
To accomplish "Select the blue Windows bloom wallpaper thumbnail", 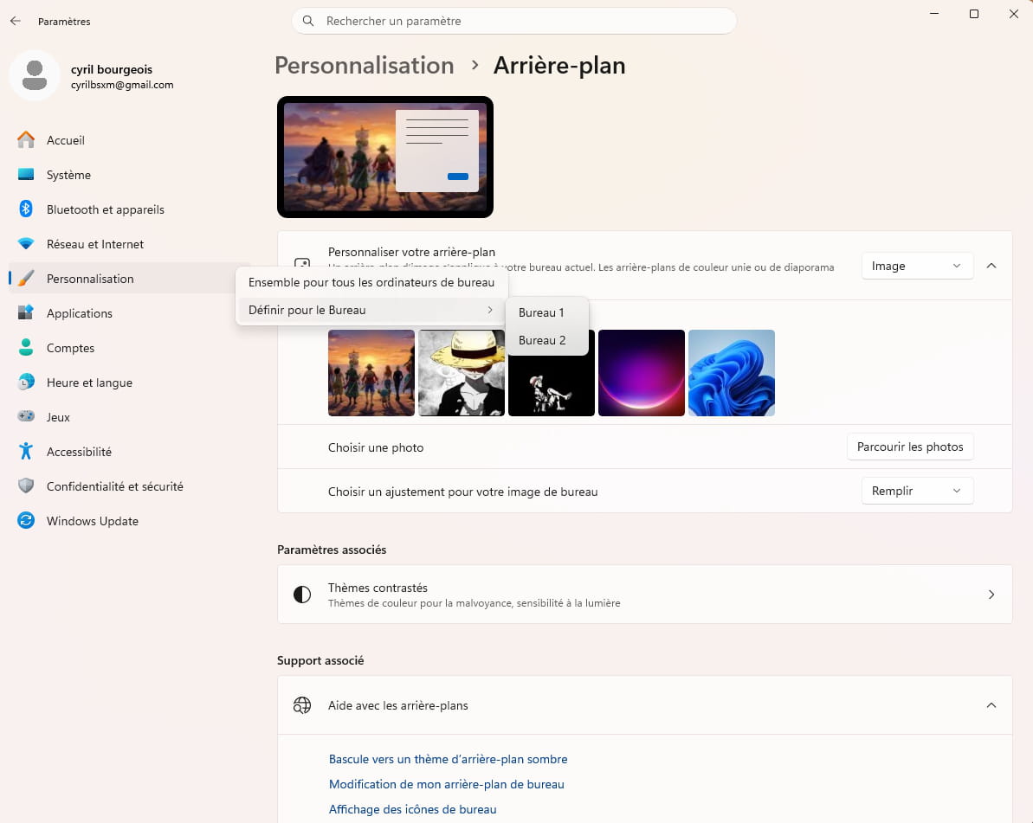I will (732, 373).
